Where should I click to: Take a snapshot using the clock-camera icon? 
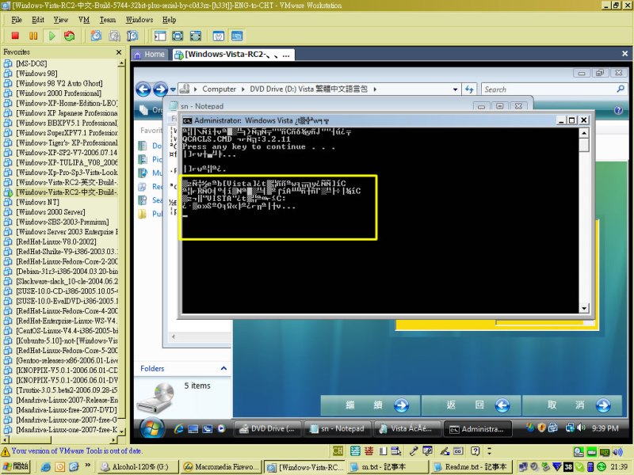(x=96, y=36)
